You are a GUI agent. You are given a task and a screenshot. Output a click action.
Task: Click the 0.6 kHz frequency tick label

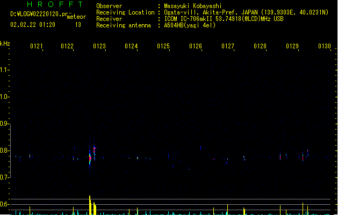(x=4, y=204)
